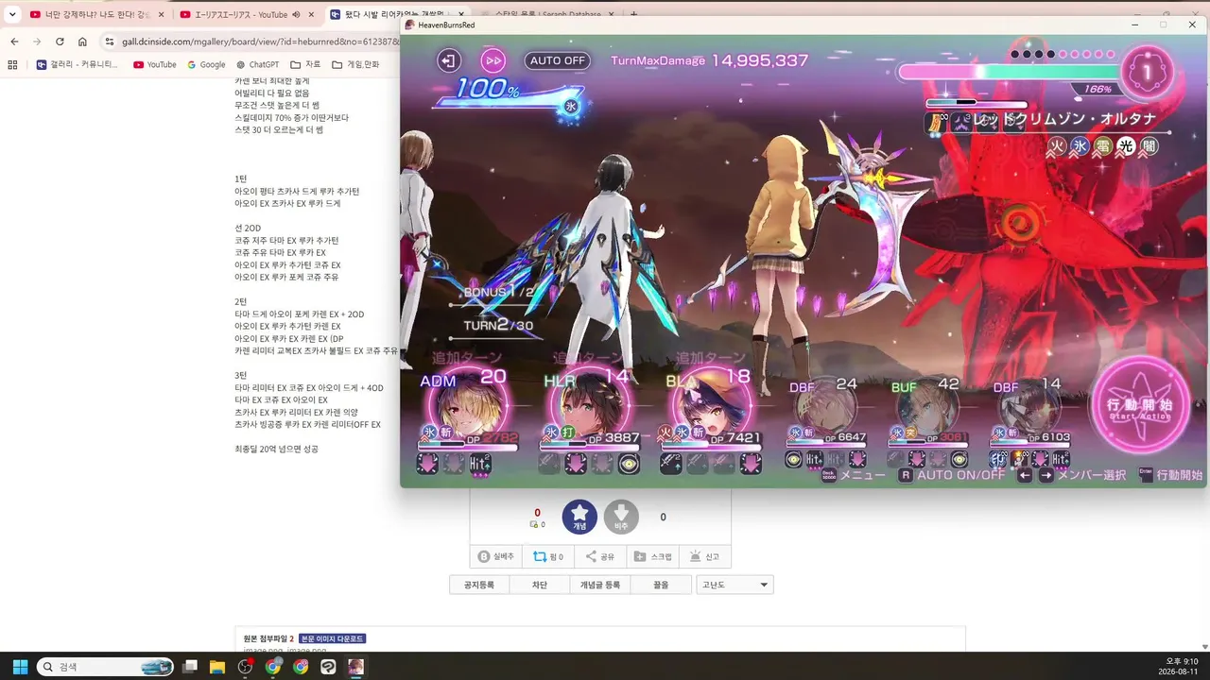Click the eye skill icon under HLR

coord(629,464)
